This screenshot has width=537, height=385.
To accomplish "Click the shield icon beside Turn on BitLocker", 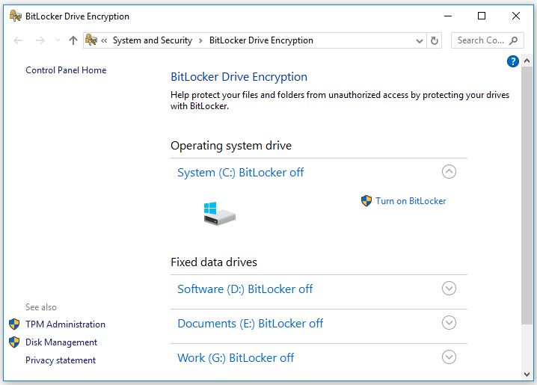I will (x=366, y=201).
